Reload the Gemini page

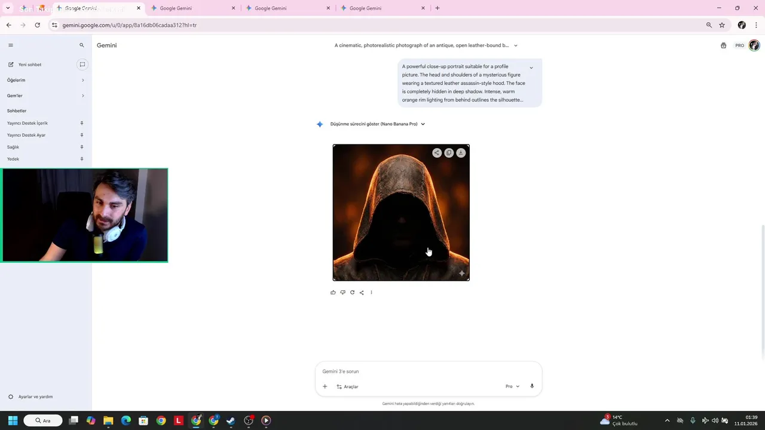pos(37,25)
